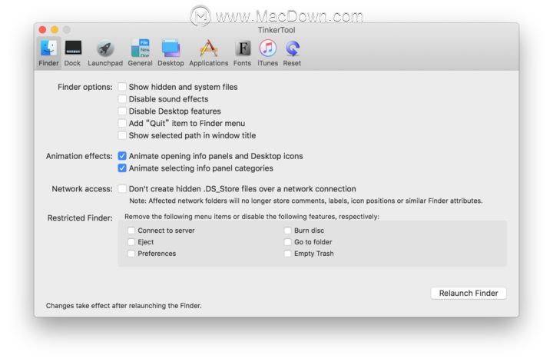This screenshot has height=362, width=553.
Task: Enable Add Quit item to Finder menu
Action: pos(122,123)
